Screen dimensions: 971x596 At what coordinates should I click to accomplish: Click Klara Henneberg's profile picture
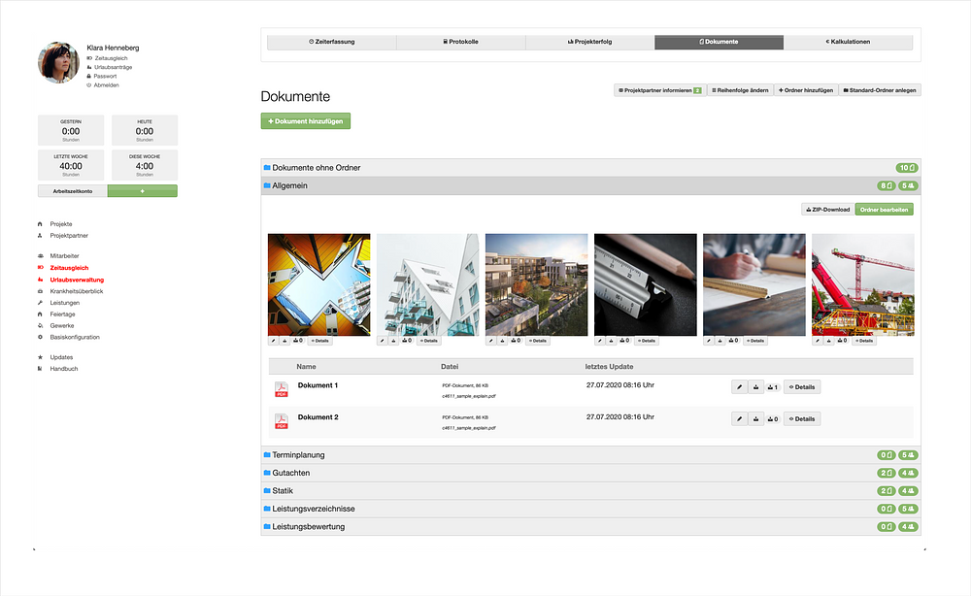[58, 62]
